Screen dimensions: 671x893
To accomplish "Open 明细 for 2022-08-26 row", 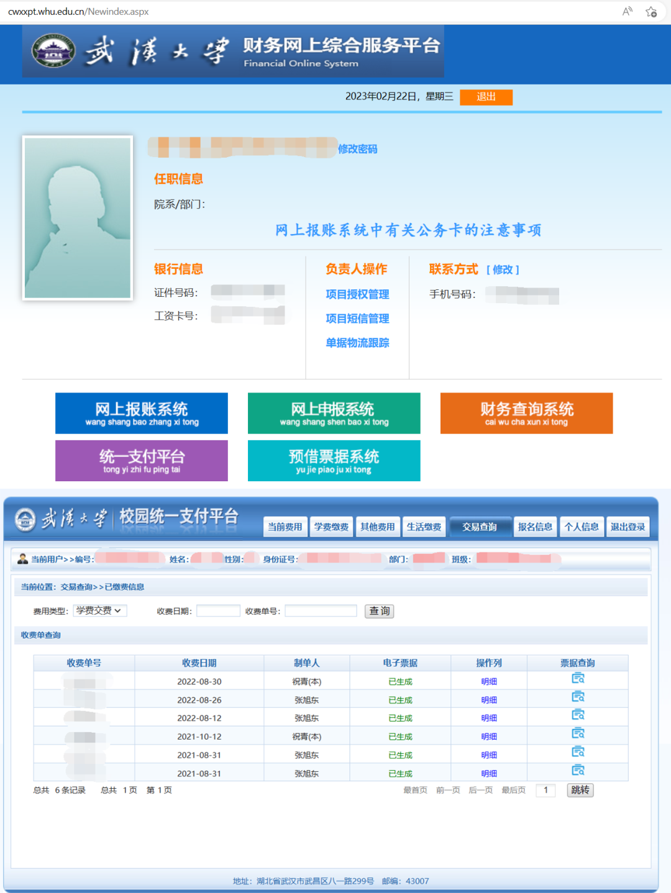I will tap(489, 700).
